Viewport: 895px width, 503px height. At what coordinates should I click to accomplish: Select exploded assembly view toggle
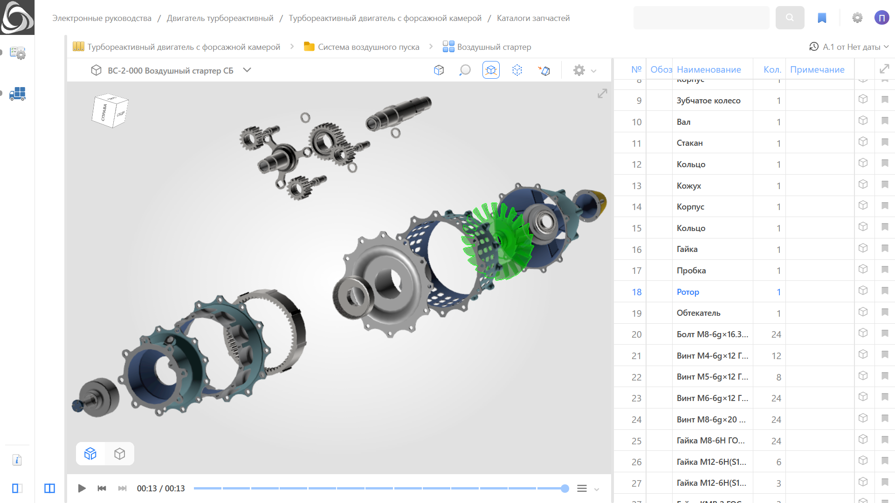(x=90, y=454)
